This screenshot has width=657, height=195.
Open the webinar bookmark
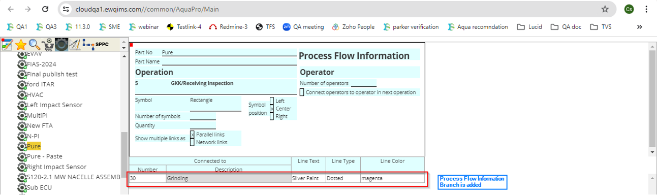[145, 27]
